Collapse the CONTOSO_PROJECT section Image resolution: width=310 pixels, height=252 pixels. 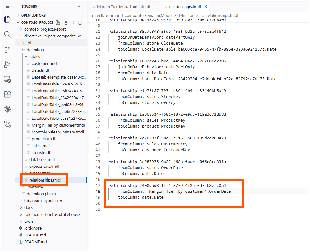pos(37,22)
